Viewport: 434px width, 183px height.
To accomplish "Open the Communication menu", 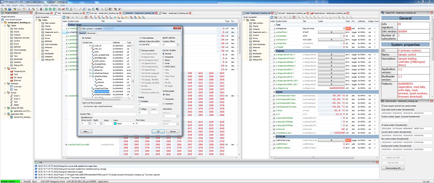I will click(34, 5).
